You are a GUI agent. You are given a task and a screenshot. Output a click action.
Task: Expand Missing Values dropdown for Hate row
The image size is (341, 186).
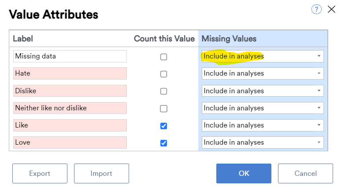click(263, 73)
